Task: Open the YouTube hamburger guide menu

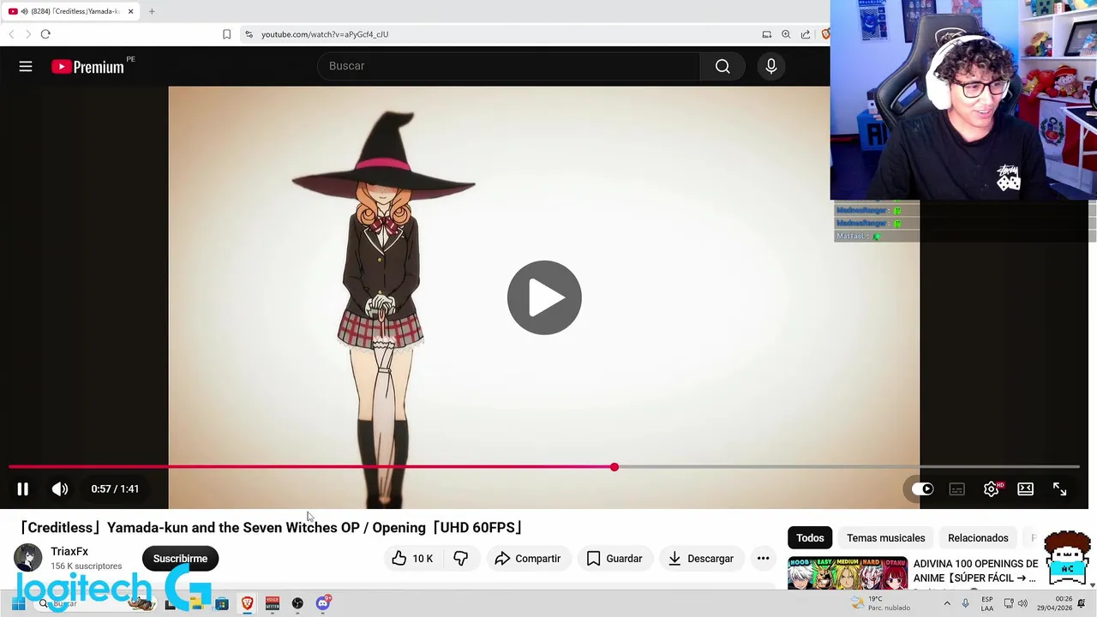Action: point(26,66)
